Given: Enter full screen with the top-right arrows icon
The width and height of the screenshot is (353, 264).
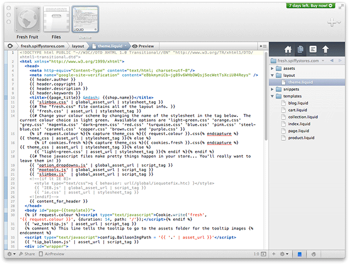Looking at the screenshot, I should (341, 7).
